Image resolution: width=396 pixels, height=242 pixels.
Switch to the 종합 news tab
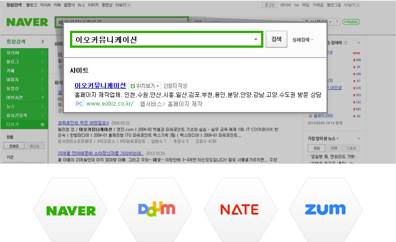click(x=317, y=148)
